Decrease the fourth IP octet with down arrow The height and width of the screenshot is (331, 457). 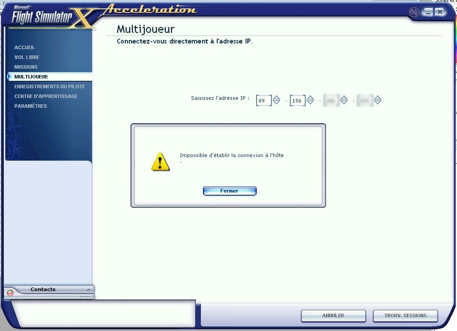[x=378, y=102]
